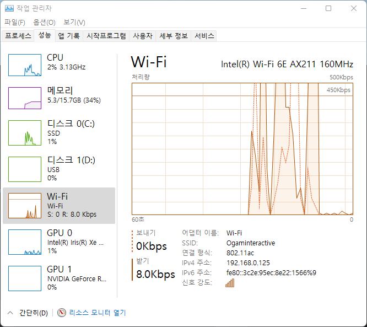
Task: Click the Task Manager title bar icon
Action: tap(9, 8)
